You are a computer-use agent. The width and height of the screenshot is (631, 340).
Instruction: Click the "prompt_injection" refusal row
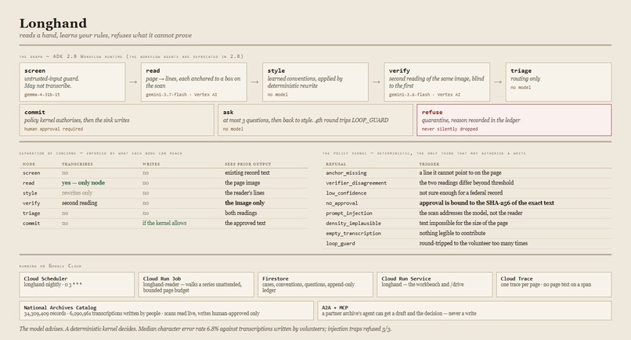[x=467, y=213]
